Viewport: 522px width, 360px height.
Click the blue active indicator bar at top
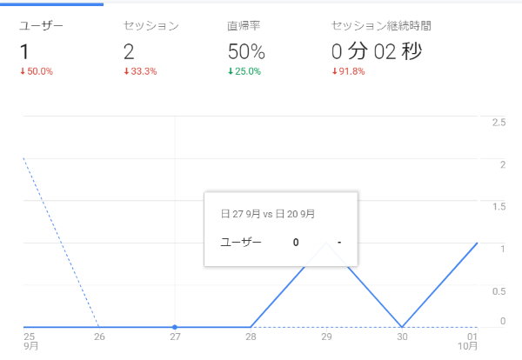click(52, 3)
